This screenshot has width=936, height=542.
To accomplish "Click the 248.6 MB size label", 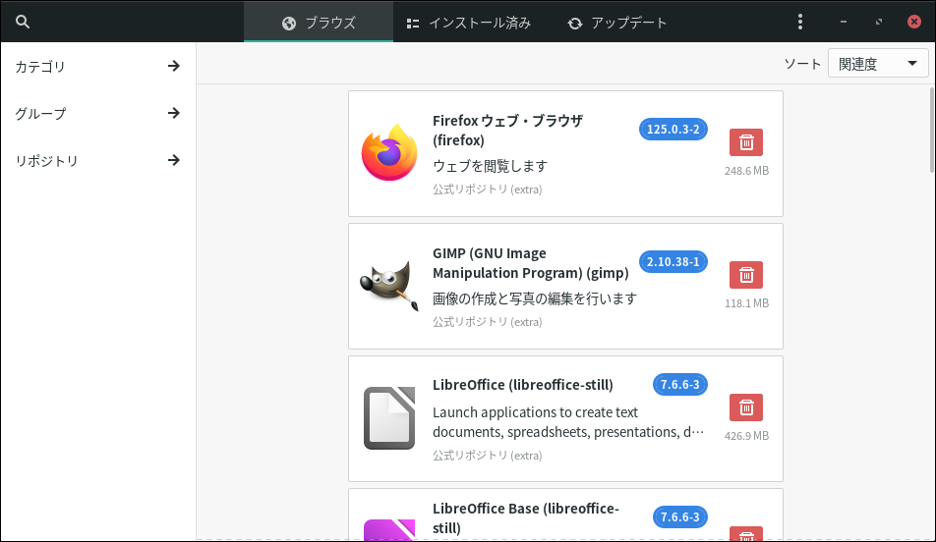I will (746, 171).
